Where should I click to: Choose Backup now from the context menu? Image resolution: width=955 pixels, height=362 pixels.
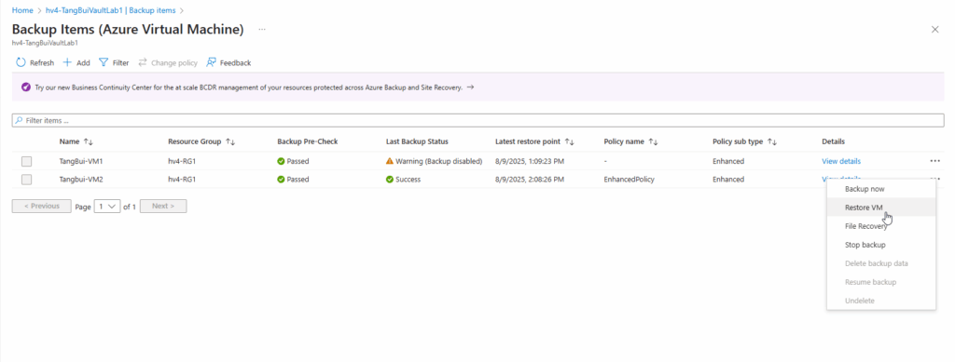coord(881,189)
